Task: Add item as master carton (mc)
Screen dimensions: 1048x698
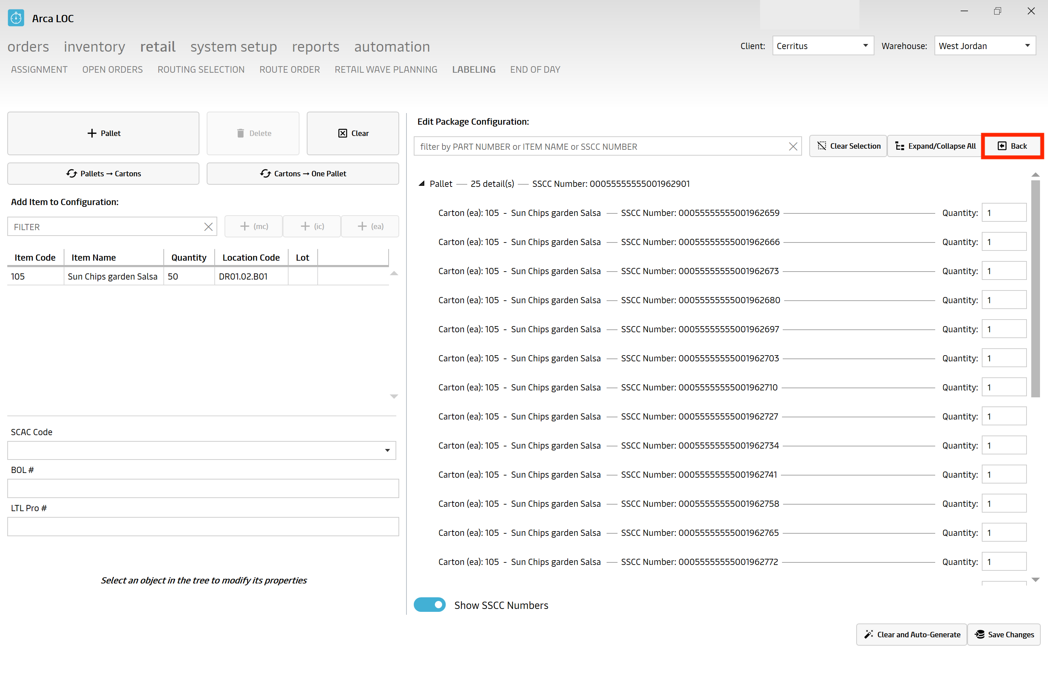Action: point(254,226)
